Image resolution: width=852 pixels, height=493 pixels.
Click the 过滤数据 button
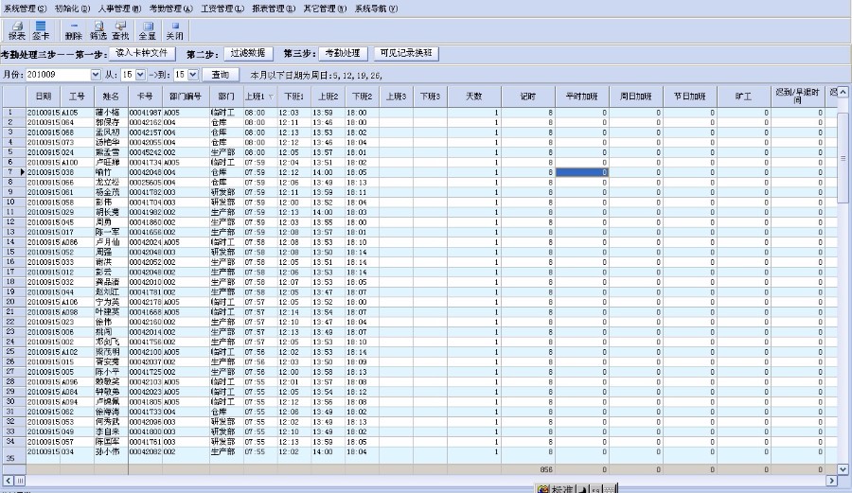[248, 53]
